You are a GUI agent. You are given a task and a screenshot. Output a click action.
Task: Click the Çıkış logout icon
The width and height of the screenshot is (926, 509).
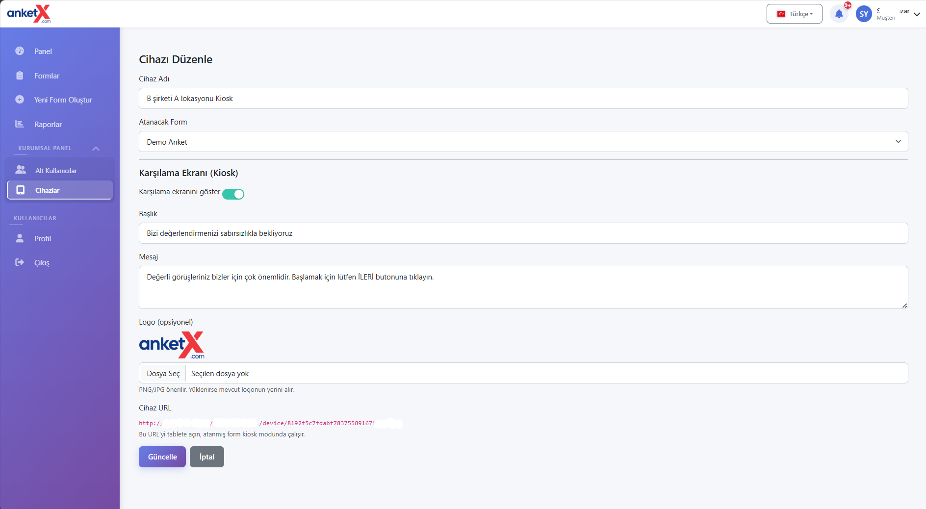tap(20, 262)
